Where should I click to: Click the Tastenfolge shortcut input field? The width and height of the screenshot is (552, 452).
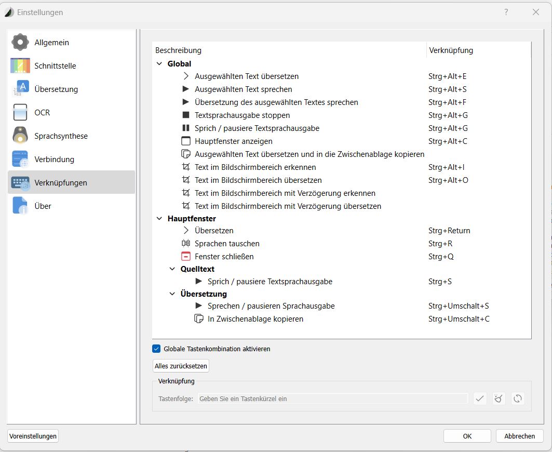(332, 398)
